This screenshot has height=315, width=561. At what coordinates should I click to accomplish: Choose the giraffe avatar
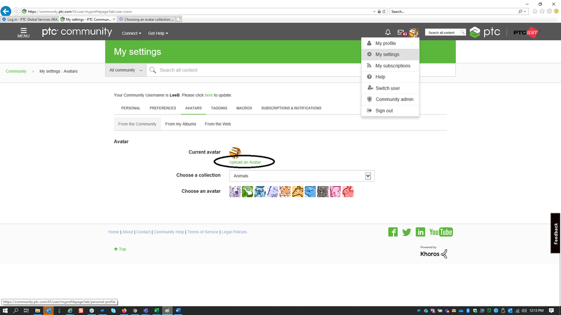(x=297, y=192)
